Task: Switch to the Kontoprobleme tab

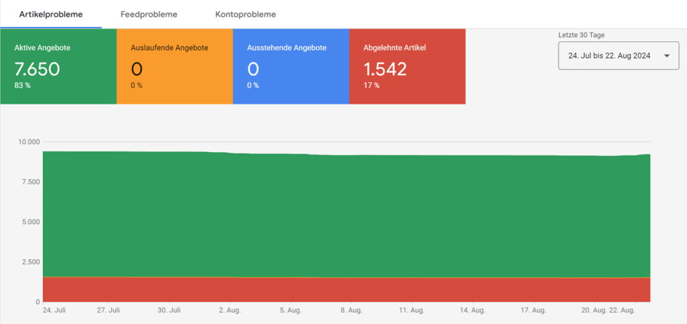Action: pos(246,14)
